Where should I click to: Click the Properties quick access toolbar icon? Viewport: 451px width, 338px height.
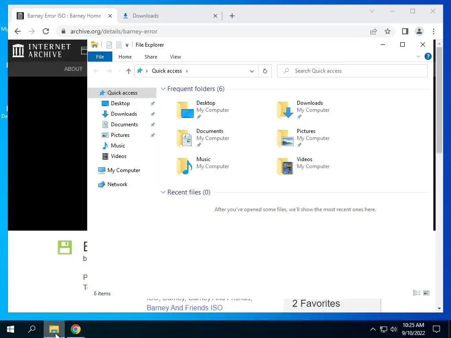coord(109,45)
